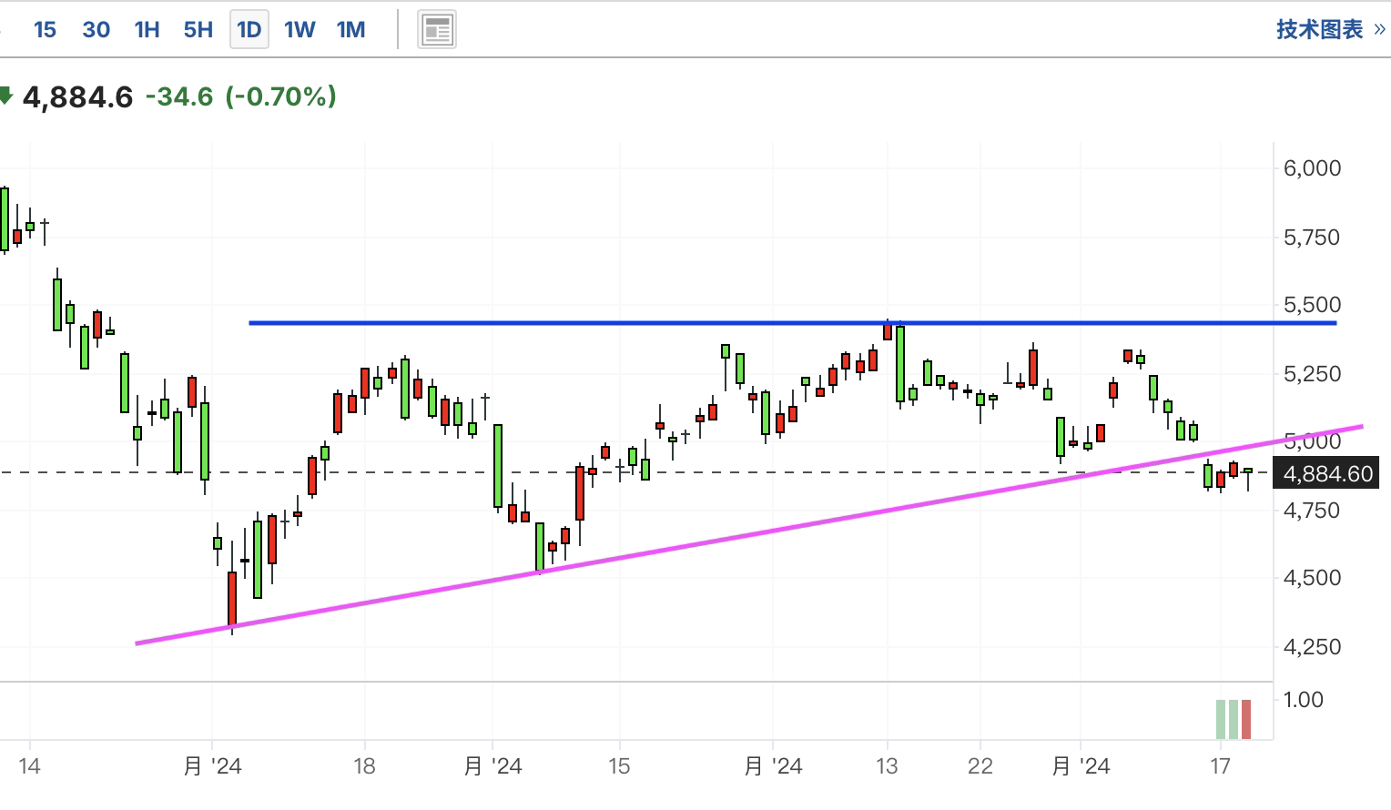Click the selected 1D interval button
The image size is (1391, 810).
click(x=249, y=30)
